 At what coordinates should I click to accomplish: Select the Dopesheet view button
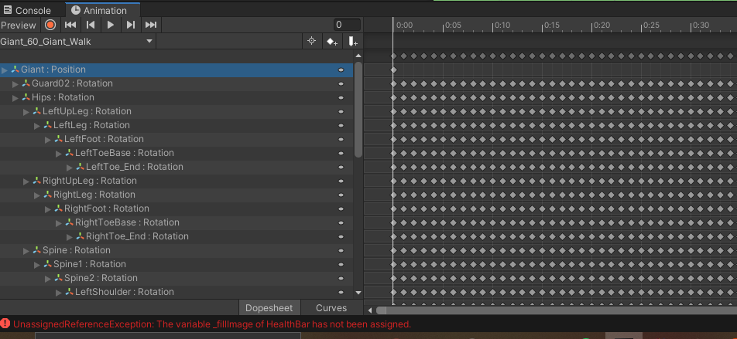click(x=269, y=308)
